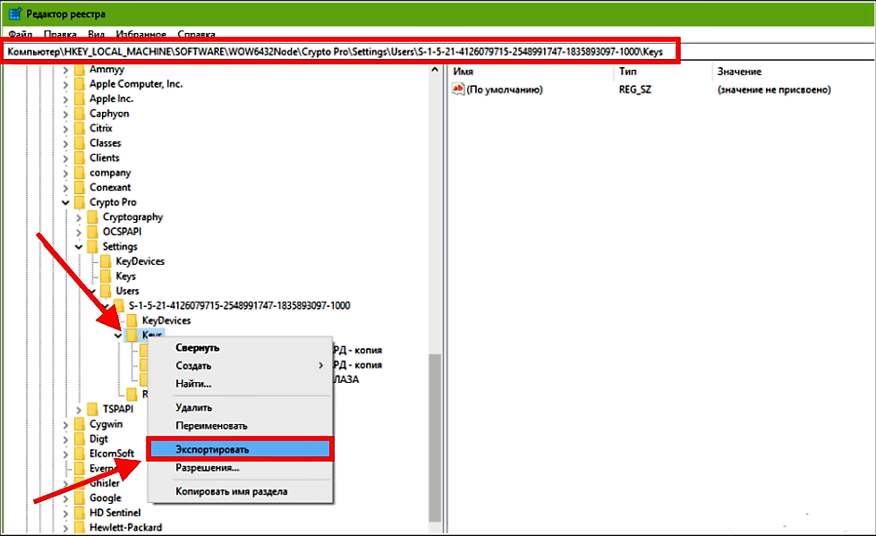Click the Registry Editor app icon in title bar
This screenshot has height=536, width=876.
click(15, 13)
